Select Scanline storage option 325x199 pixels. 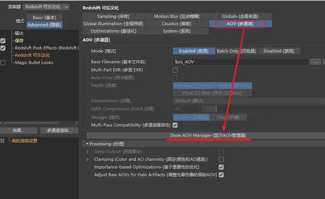pos(191,117)
